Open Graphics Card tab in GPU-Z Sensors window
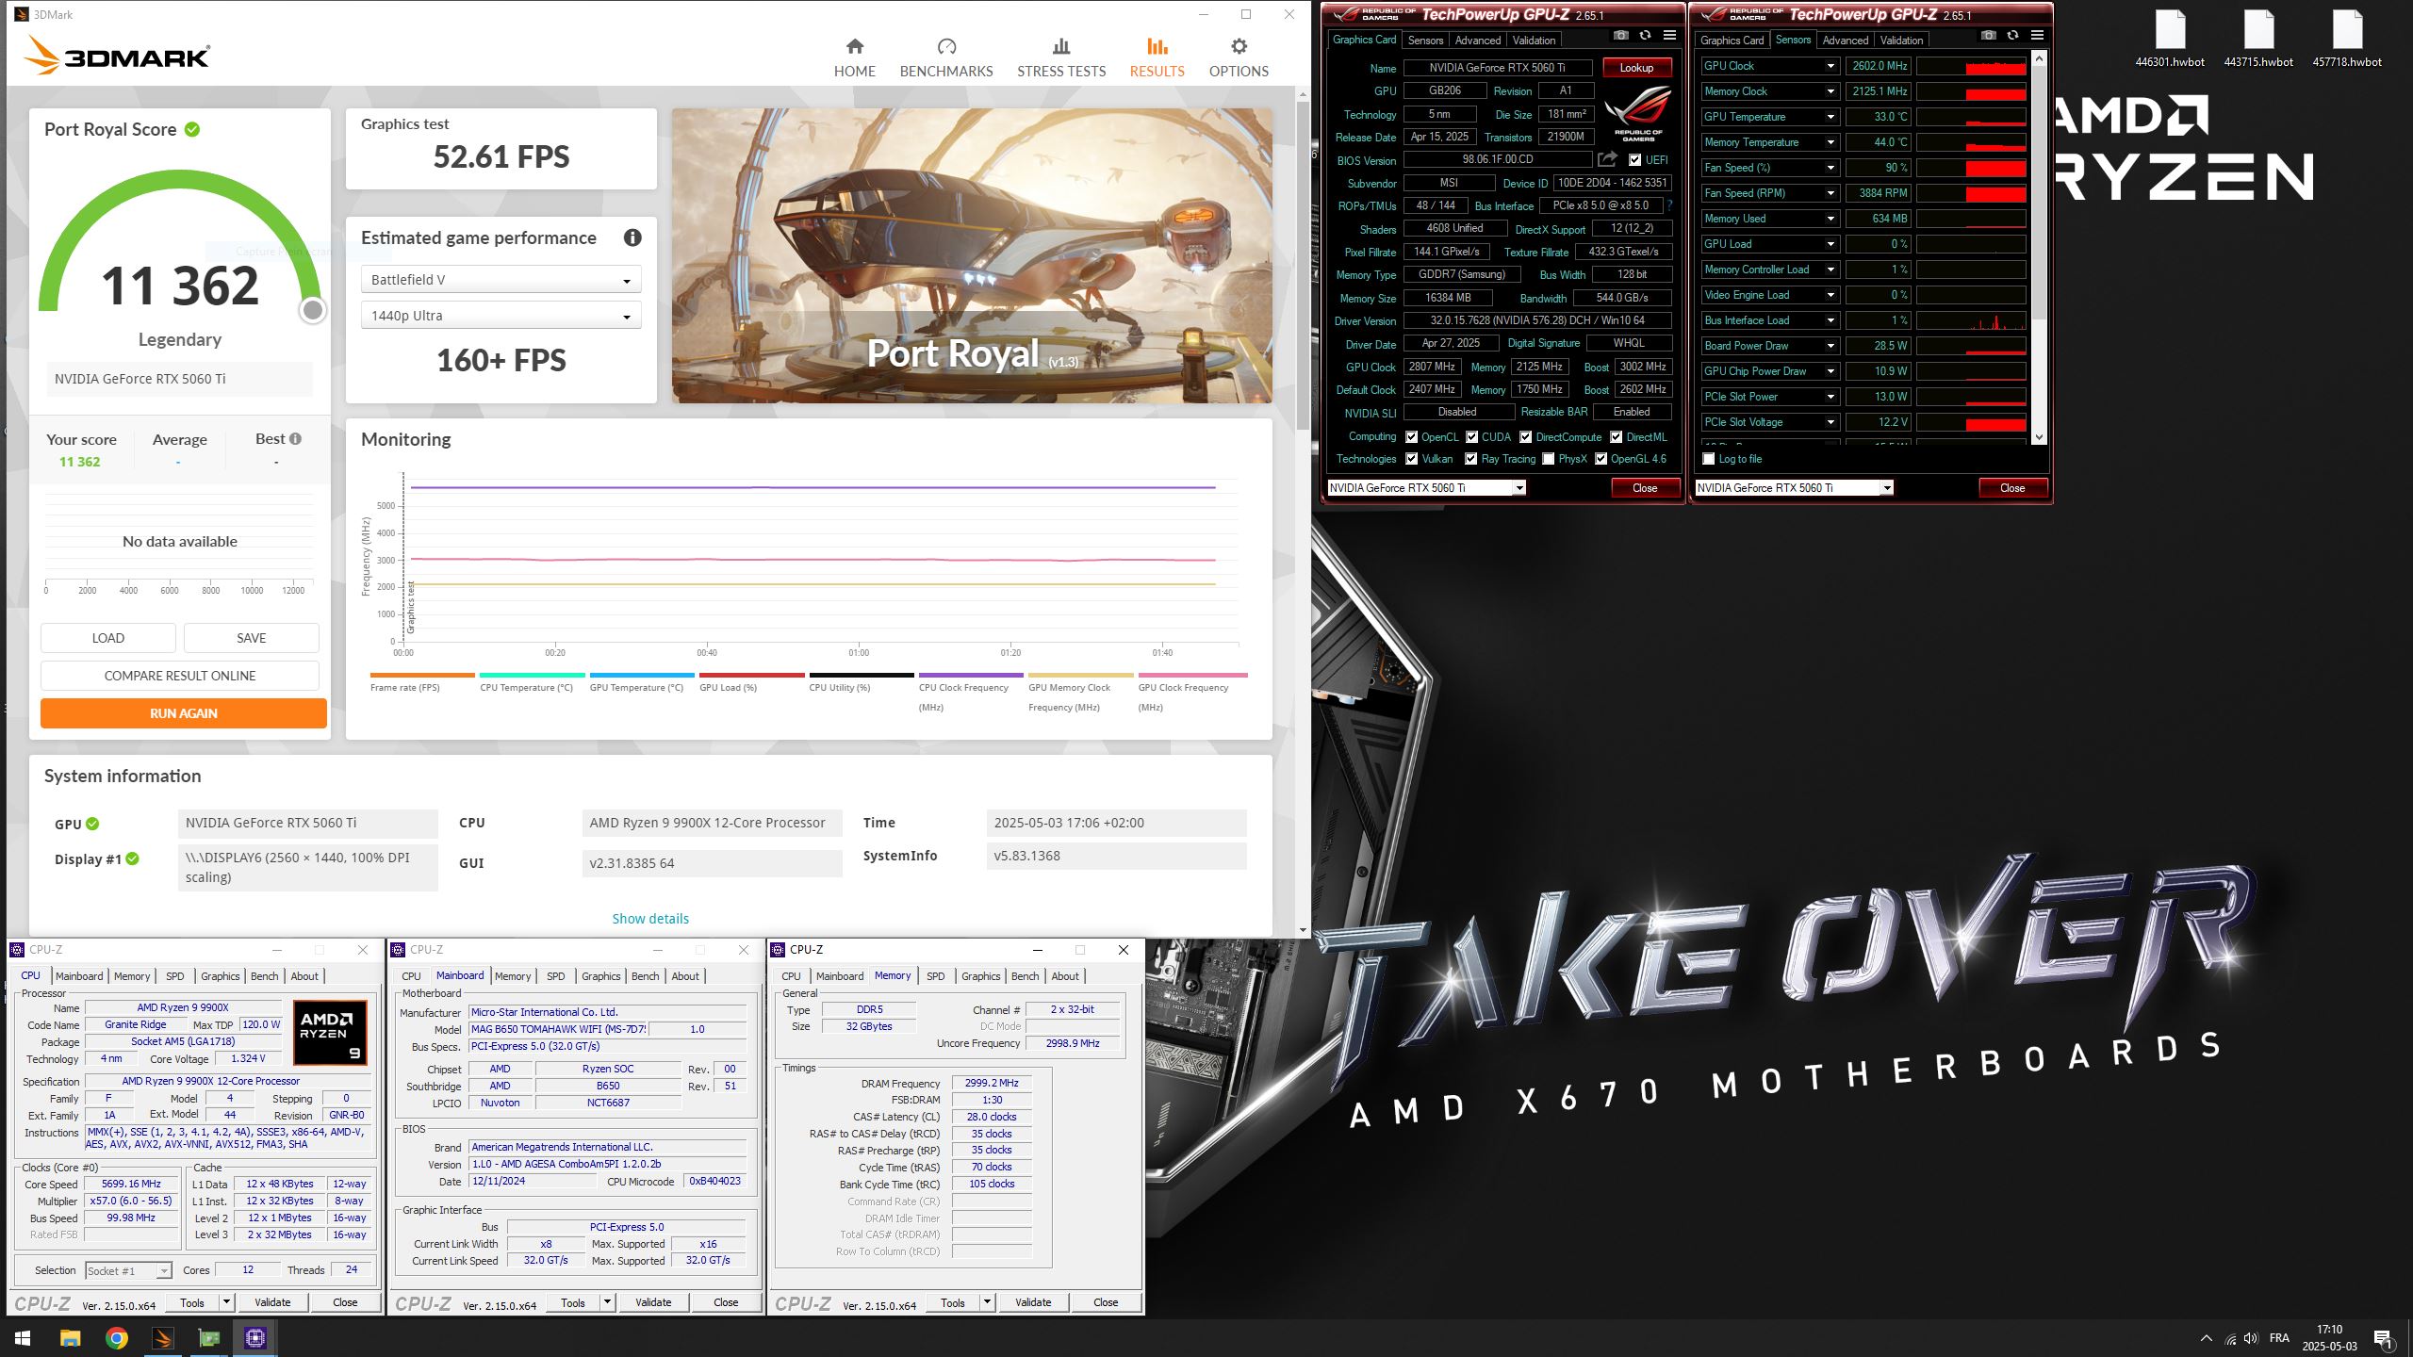2413x1357 pixels. coord(1732,41)
